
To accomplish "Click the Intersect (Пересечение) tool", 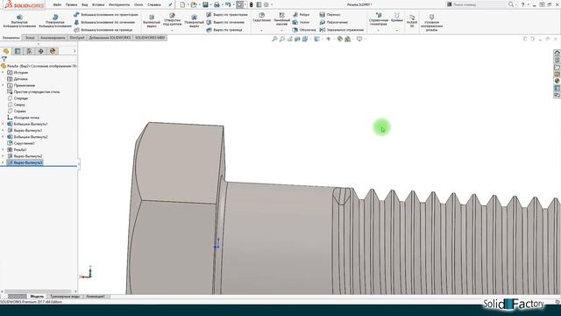I will pyautogui.click(x=333, y=22).
